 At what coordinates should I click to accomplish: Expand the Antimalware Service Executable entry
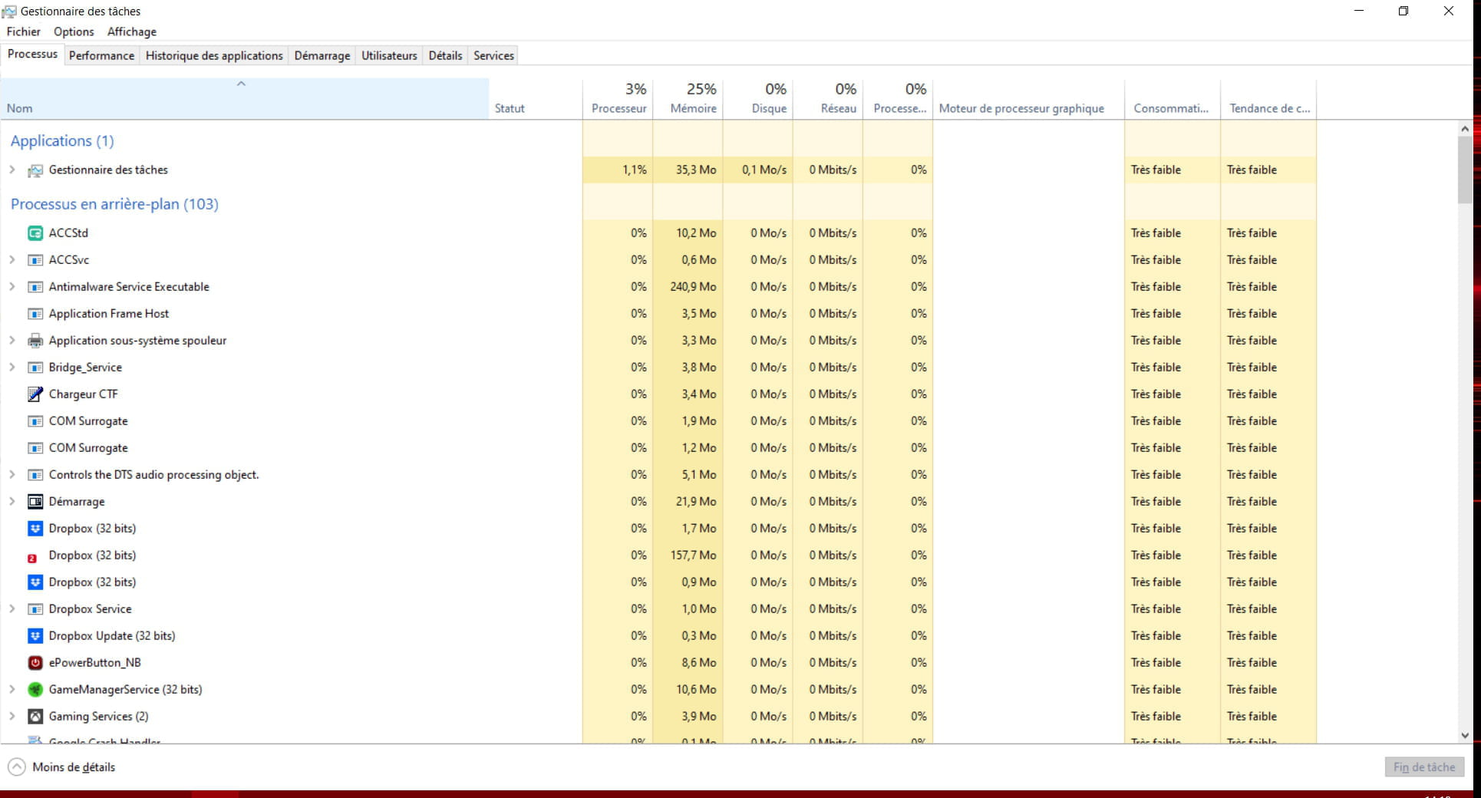pos(12,287)
